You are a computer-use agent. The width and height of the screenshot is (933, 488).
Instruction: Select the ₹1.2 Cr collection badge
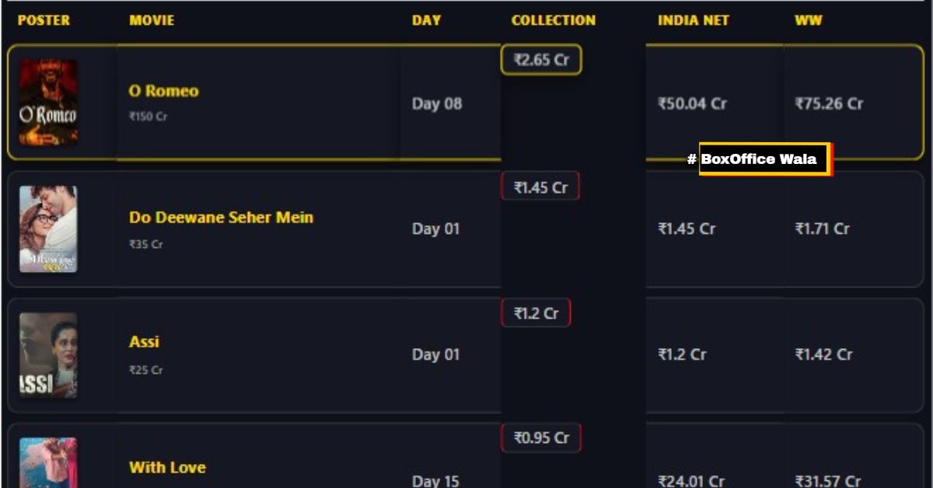coord(536,313)
